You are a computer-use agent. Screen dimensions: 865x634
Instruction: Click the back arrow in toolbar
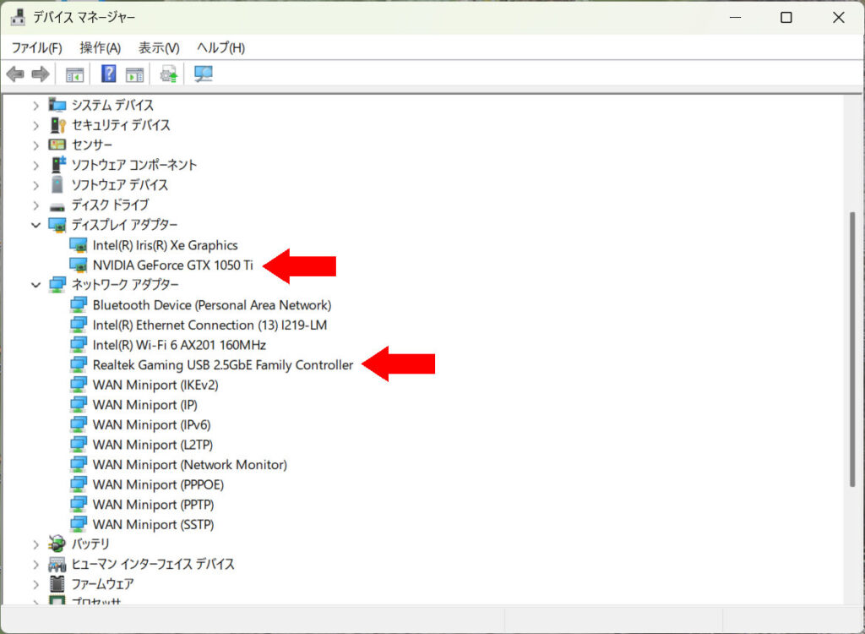pyautogui.click(x=15, y=74)
